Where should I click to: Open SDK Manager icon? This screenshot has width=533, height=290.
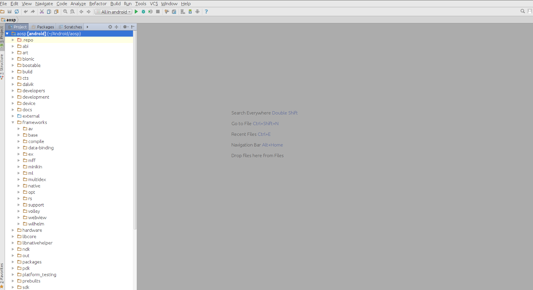[190, 12]
